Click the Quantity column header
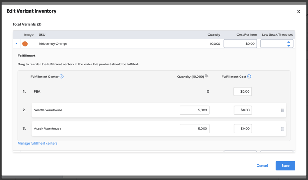 (x=214, y=35)
